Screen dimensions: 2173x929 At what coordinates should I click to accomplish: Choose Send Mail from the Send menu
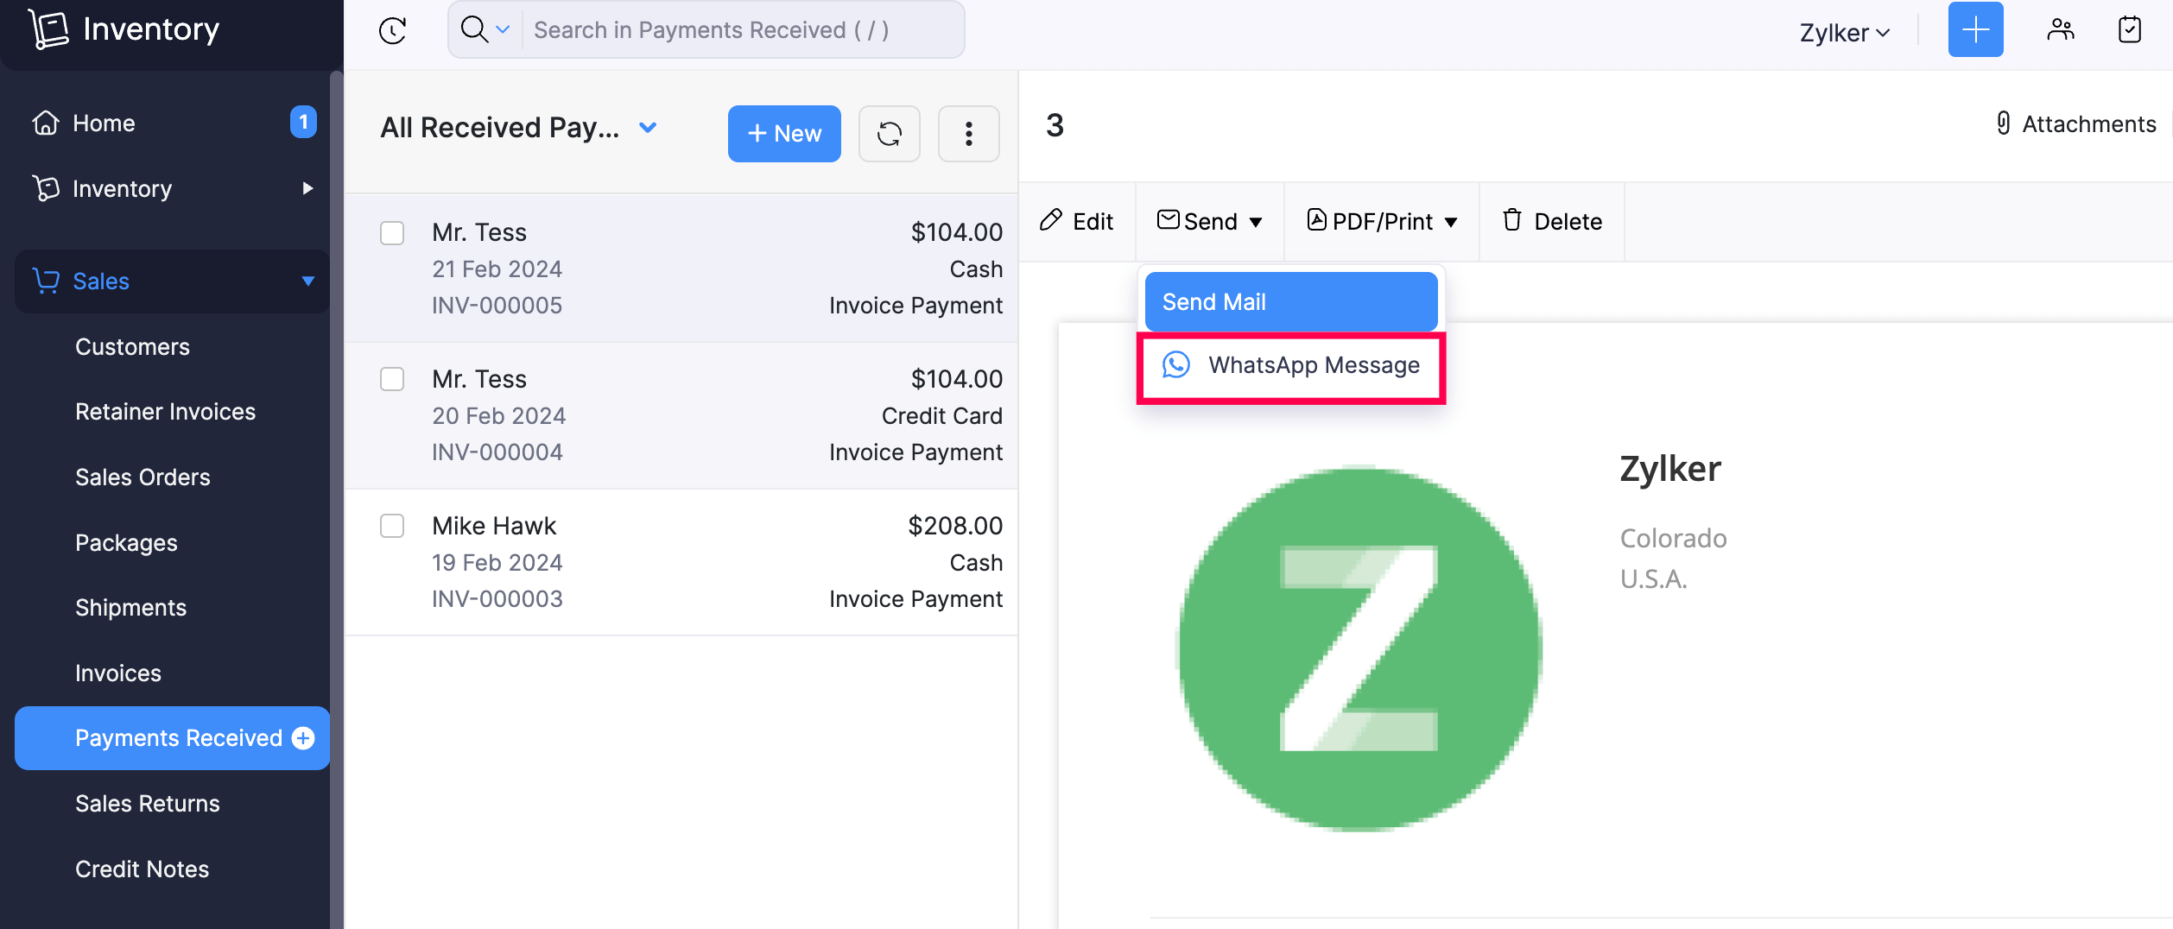point(1289,301)
